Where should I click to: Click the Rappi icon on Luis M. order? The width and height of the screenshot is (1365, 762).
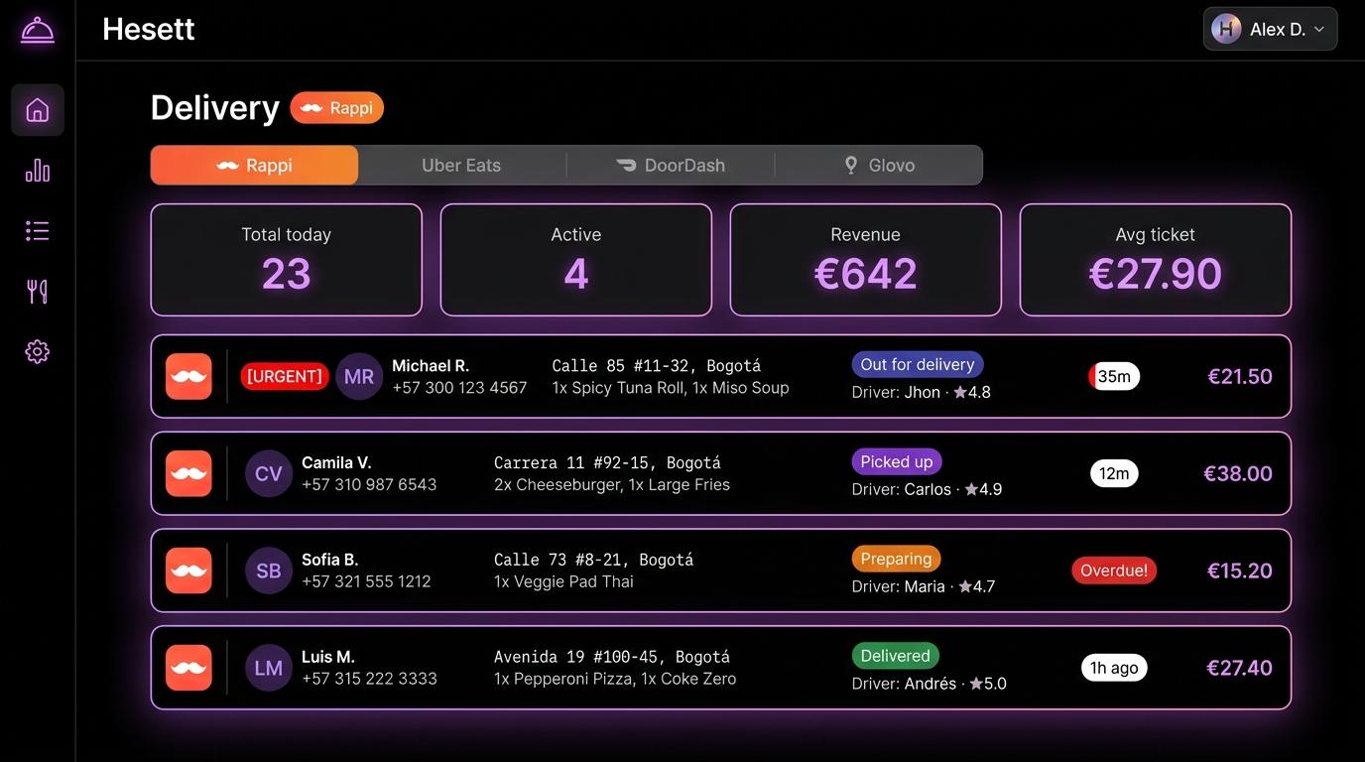pos(188,668)
